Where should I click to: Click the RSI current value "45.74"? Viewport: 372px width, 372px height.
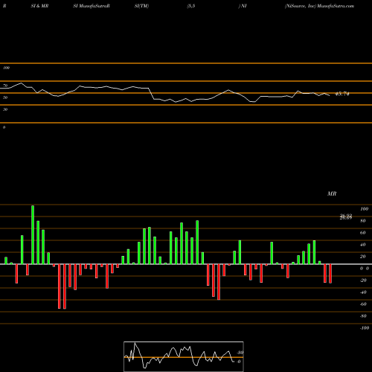click(342, 94)
